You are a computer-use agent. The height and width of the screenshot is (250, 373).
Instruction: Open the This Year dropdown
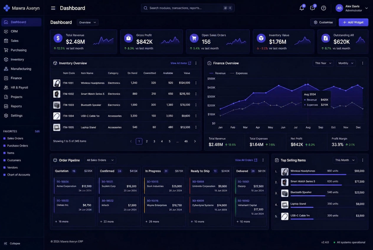323,63
